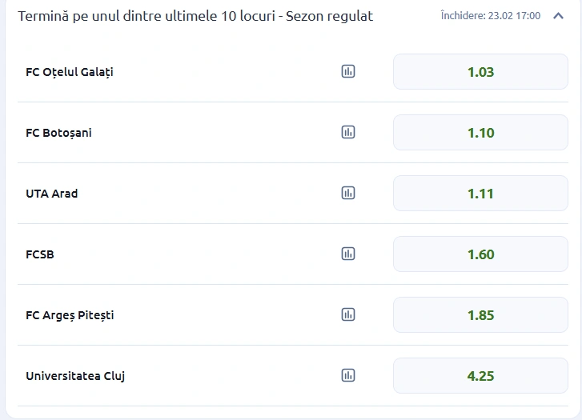Screen dimensions: 582x420
Task: Select odds 1.03 for FC Oțelul Galați
Action: 480,72
